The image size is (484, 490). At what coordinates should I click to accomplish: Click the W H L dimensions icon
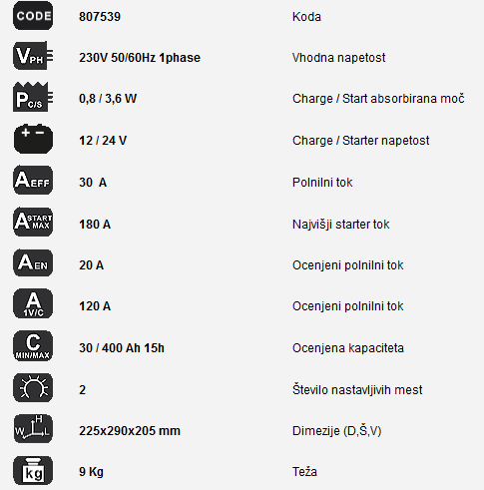[x=33, y=429]
